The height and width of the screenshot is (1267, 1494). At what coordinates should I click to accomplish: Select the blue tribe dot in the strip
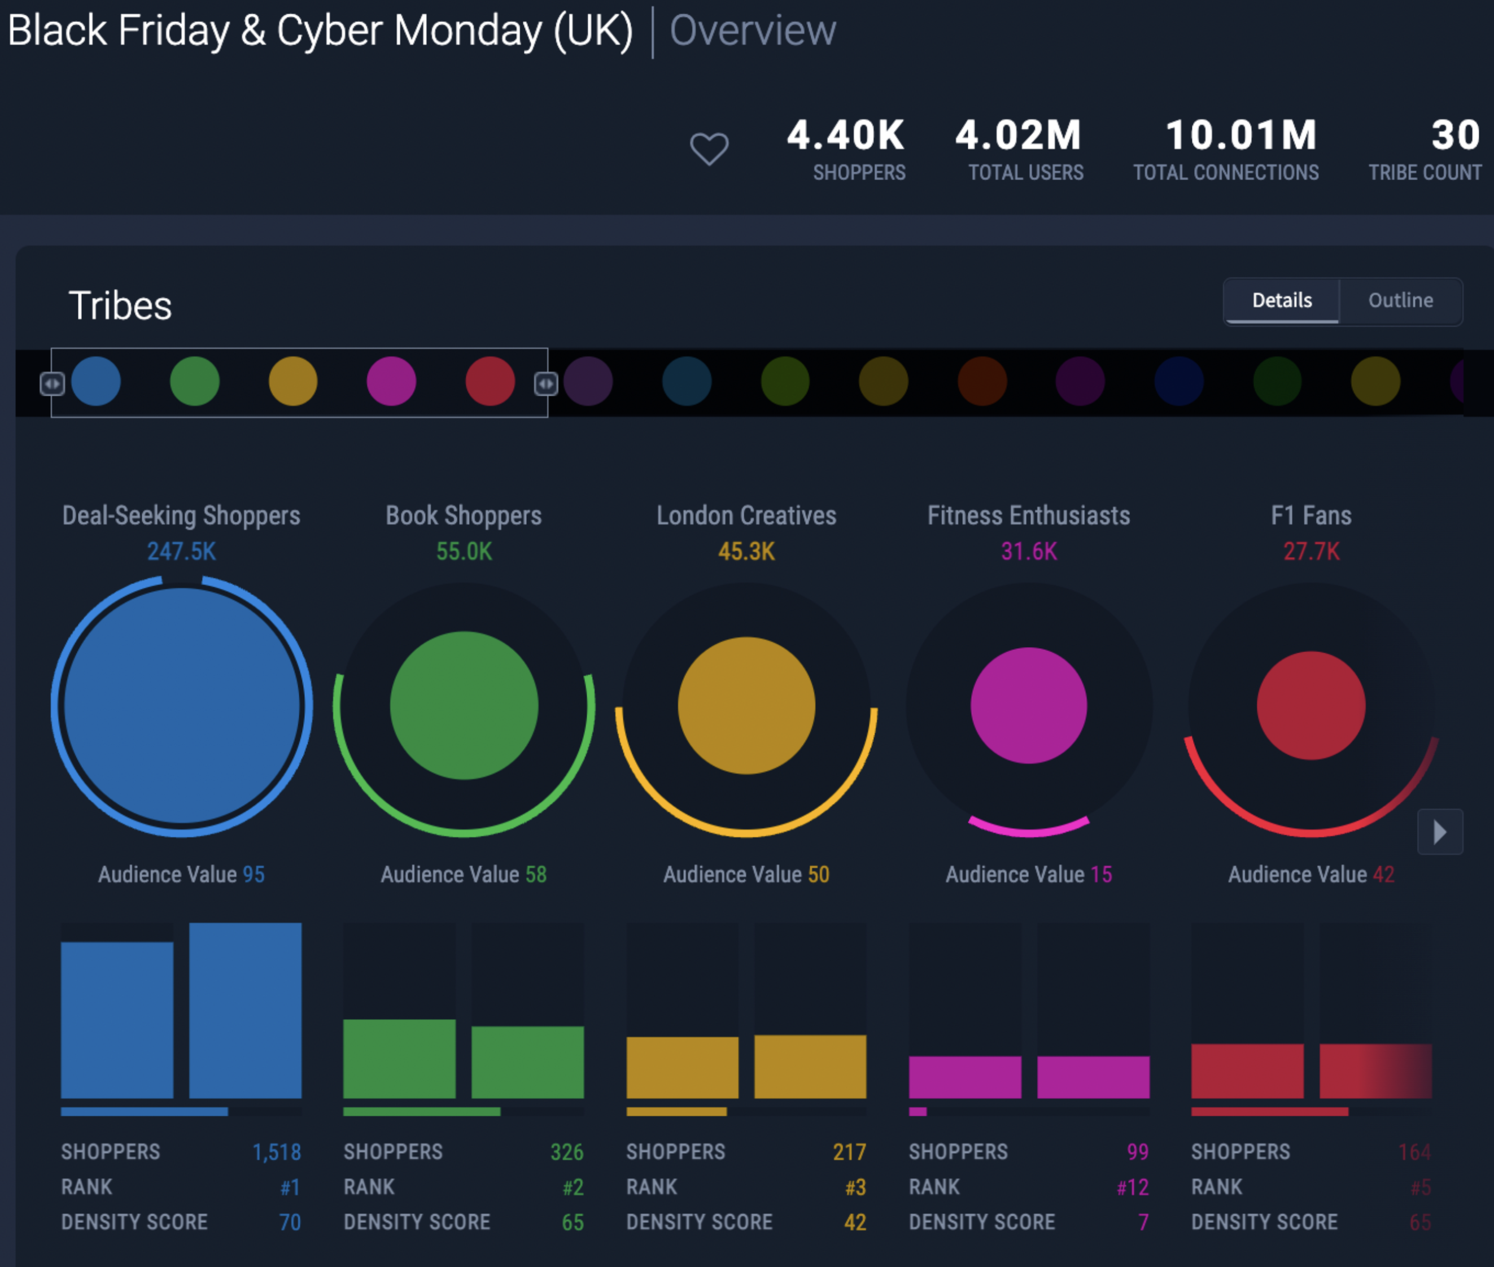point(96,381)
